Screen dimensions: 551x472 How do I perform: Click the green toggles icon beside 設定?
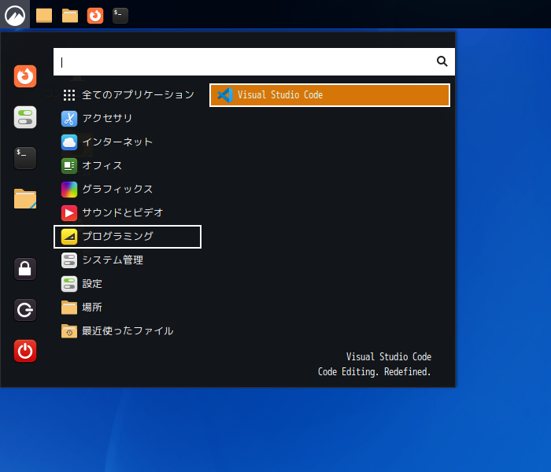(x=69, y=284)
